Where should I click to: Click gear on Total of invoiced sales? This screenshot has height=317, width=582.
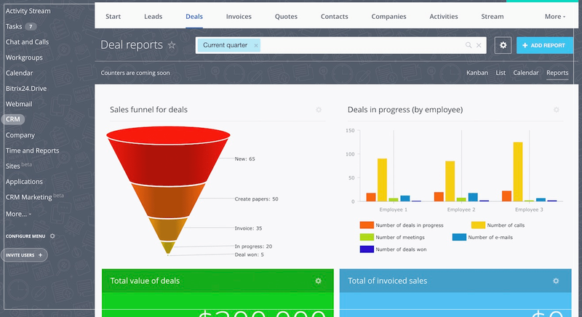[x=556, y=281]
